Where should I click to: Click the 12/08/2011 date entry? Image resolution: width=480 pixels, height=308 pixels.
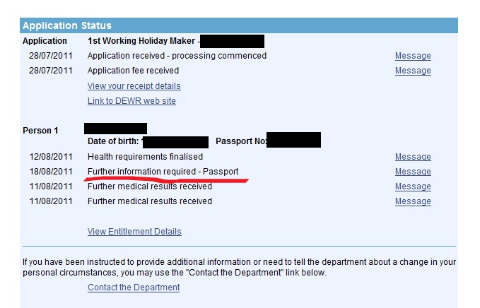click(x=51, y=157)
